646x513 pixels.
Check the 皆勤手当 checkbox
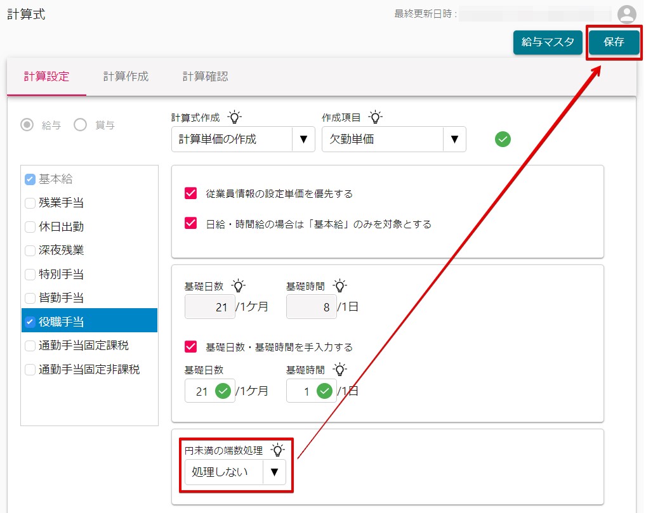click(x=30, y=297)
